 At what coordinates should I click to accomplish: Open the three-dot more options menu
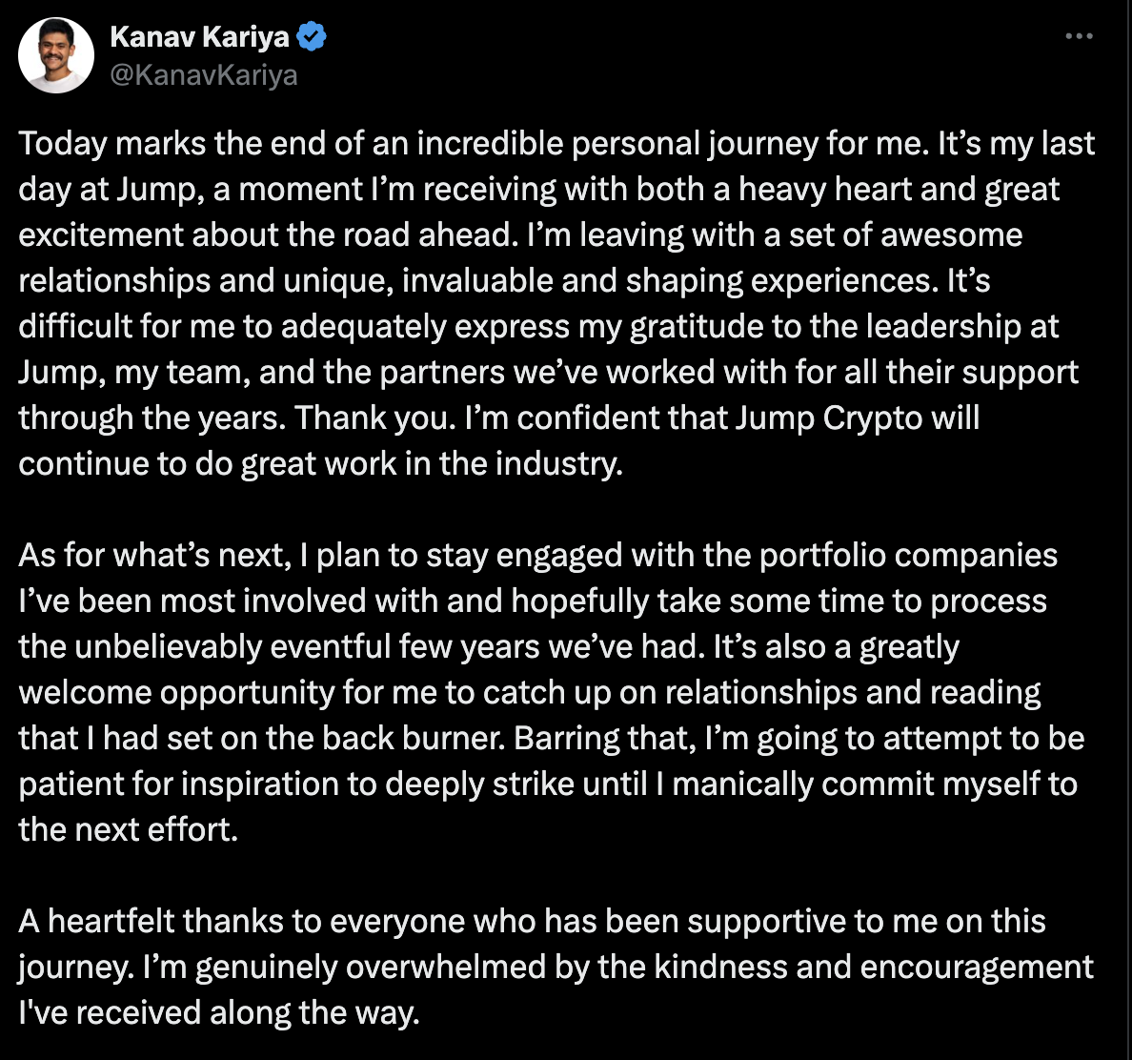[1079, 36]
